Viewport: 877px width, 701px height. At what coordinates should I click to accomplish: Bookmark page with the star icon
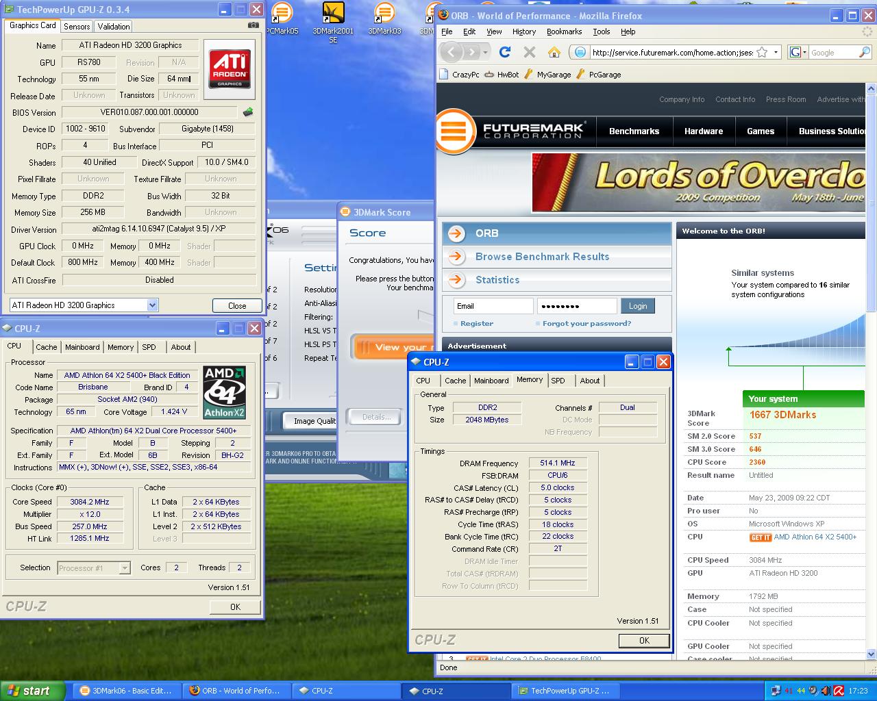tap(762, 52)
